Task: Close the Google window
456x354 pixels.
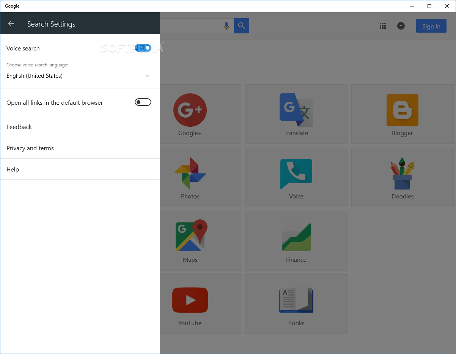Action: click(447, 6)
